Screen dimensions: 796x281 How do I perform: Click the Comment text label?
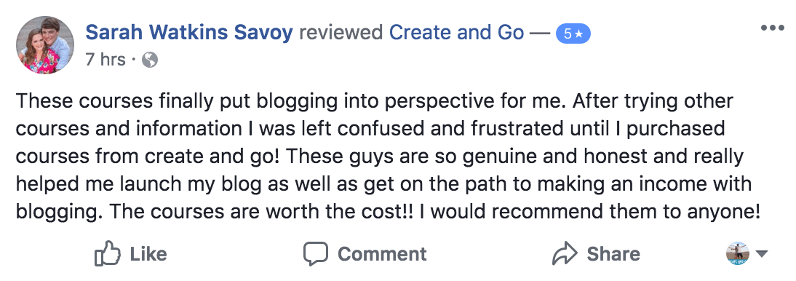tap(382, 254)
